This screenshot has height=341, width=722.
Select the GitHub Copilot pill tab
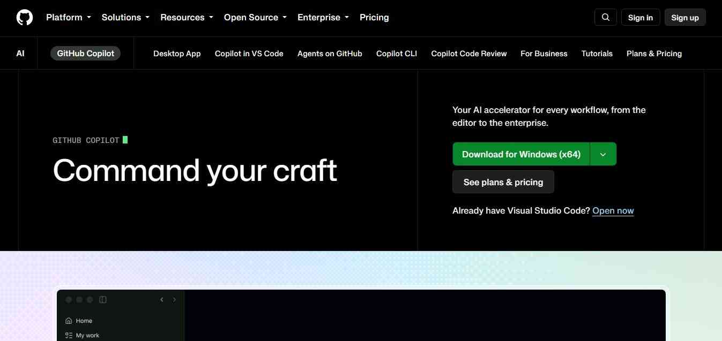(86, 54)
